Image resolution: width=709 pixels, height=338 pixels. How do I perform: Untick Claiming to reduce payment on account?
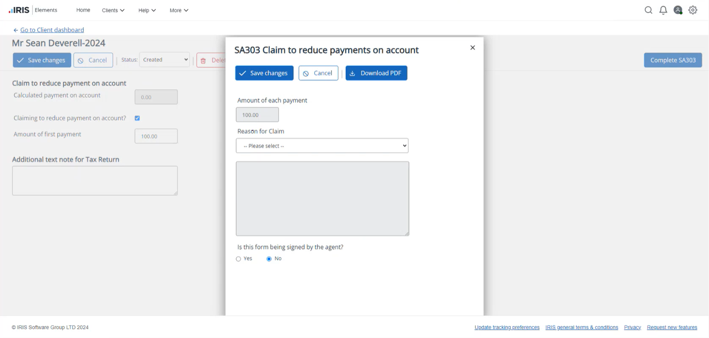click(x=137, y=118)
